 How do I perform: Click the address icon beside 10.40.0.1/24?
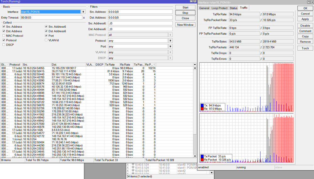[133, 165]
